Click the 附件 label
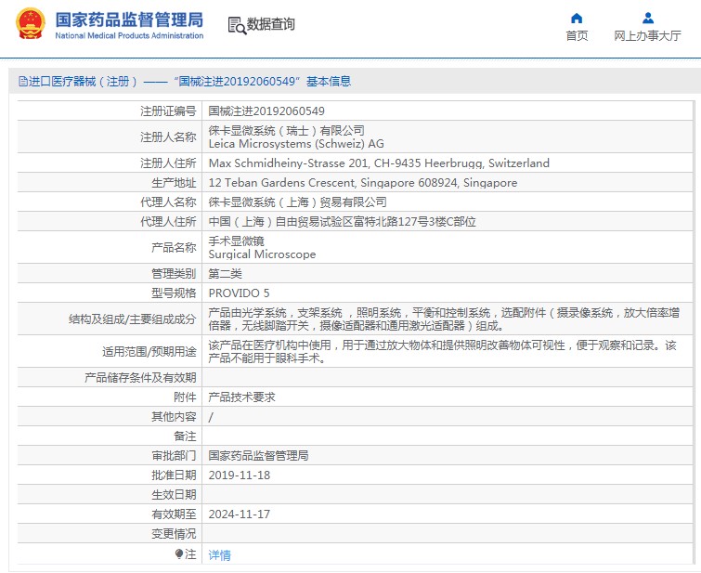 pos(185,397)
